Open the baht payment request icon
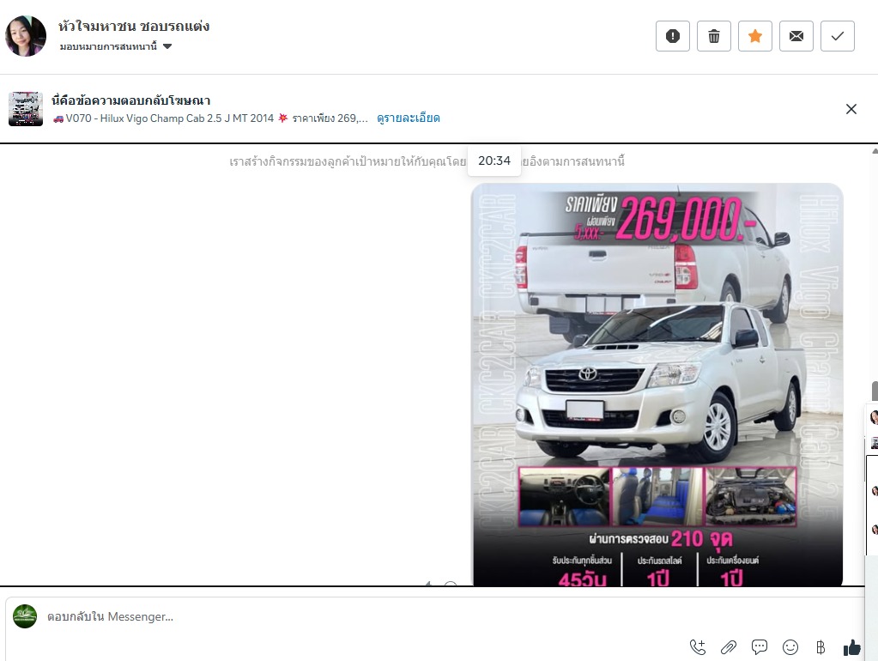Viewport: 878px width, 661px height. click(820, 647)
